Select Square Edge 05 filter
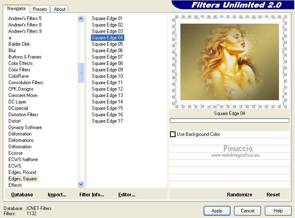The width and height of the screenshot is (295, 218). click(107, 44)
